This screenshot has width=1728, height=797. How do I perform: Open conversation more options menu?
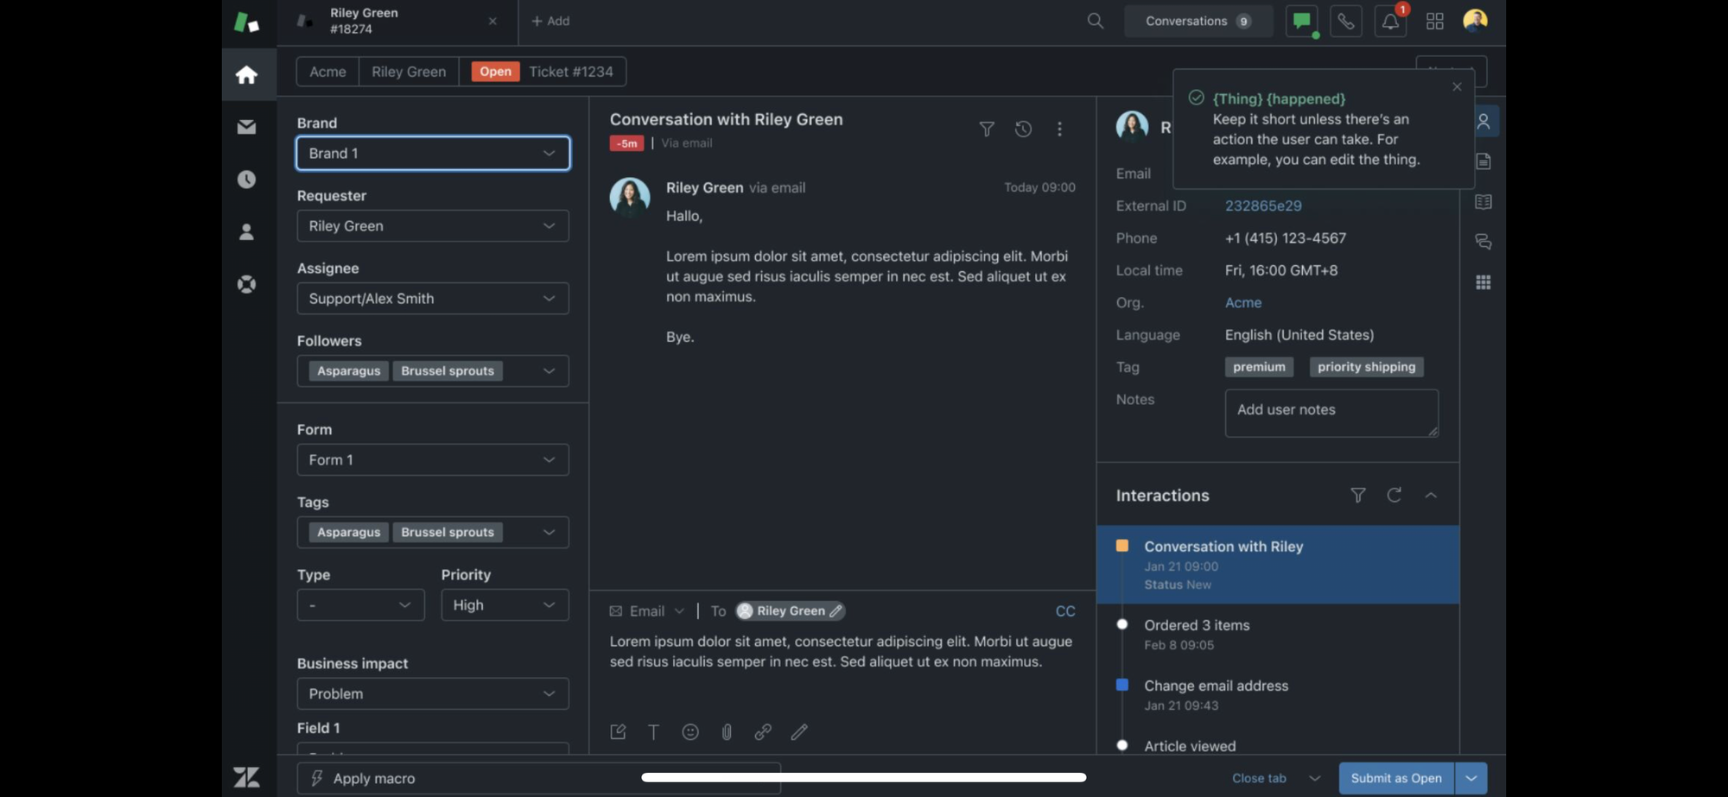pos(1059,129)
